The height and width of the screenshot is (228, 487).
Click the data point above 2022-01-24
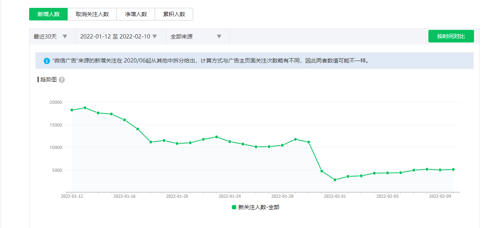click(x=230, y=142)
